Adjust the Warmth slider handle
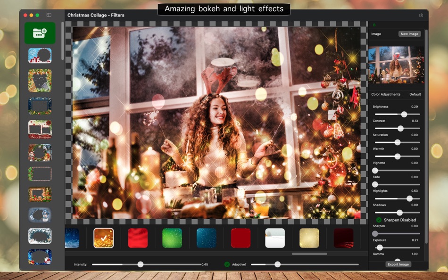448x280 pixels. [398, 156]
